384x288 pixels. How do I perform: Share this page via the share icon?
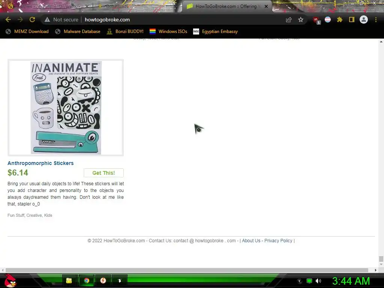tap(289, 19)
